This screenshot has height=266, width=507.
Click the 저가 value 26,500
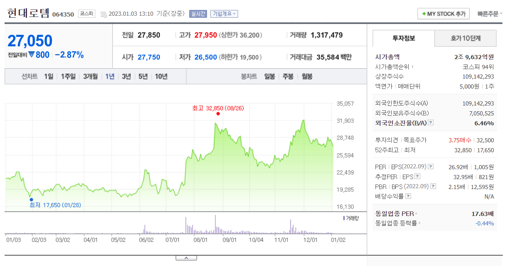205,57
